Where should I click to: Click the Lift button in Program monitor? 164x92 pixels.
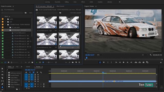coord(136,62)
